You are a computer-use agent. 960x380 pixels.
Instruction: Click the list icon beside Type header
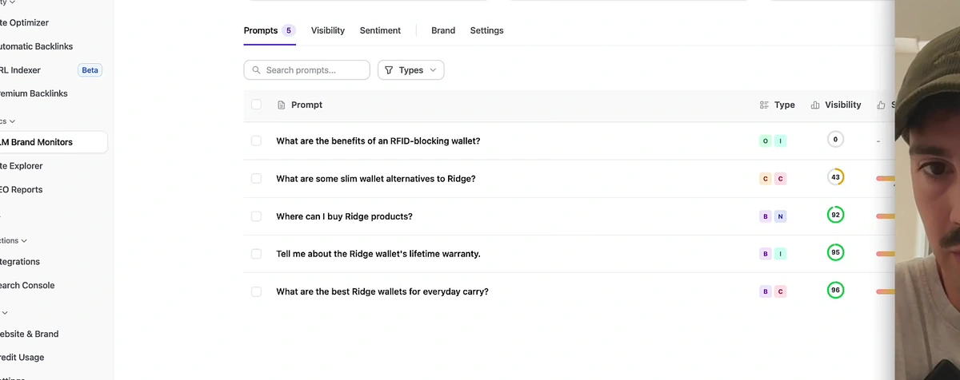(764, 105)
